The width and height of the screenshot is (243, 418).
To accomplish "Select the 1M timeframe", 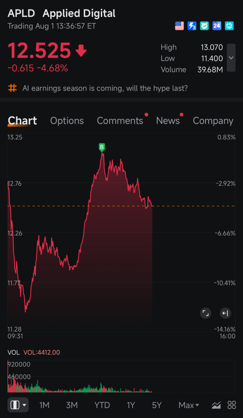I will [44, 405].
